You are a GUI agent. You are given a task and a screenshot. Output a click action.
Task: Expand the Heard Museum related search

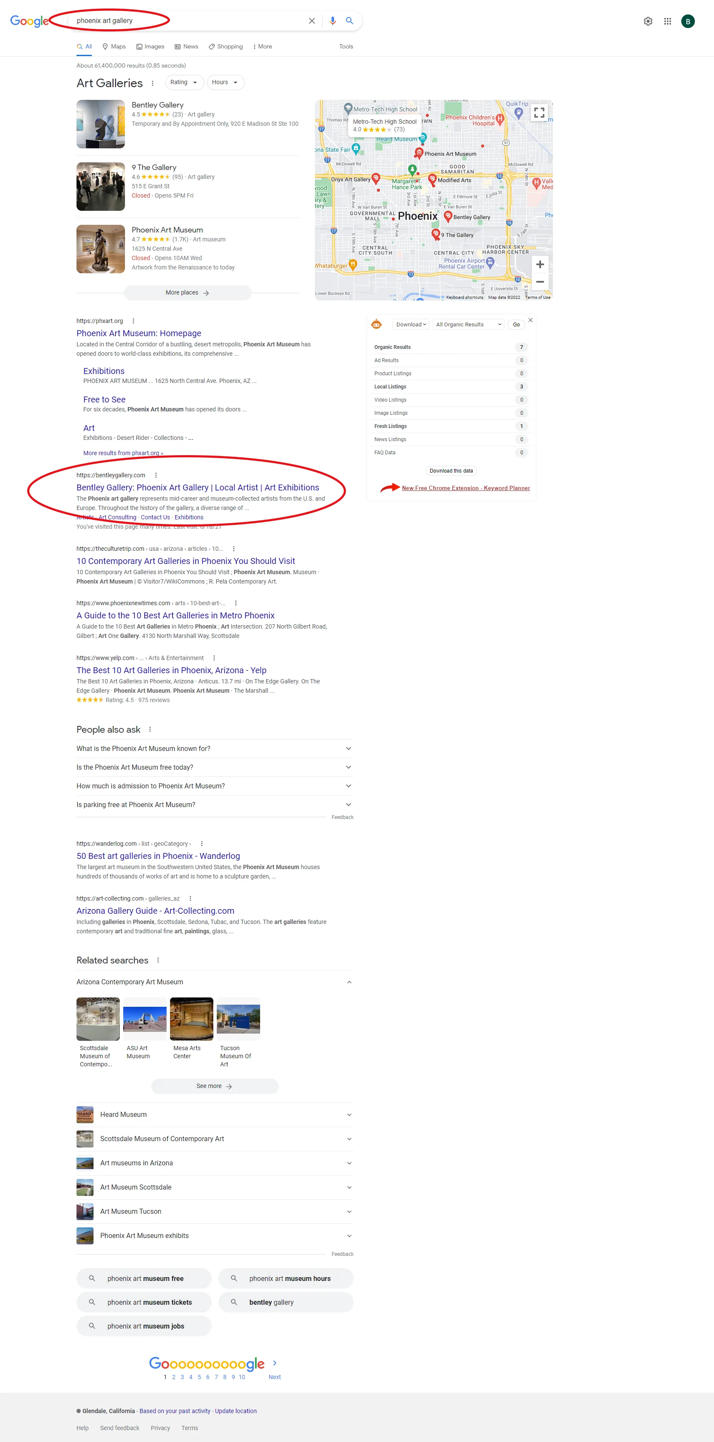215,1114
